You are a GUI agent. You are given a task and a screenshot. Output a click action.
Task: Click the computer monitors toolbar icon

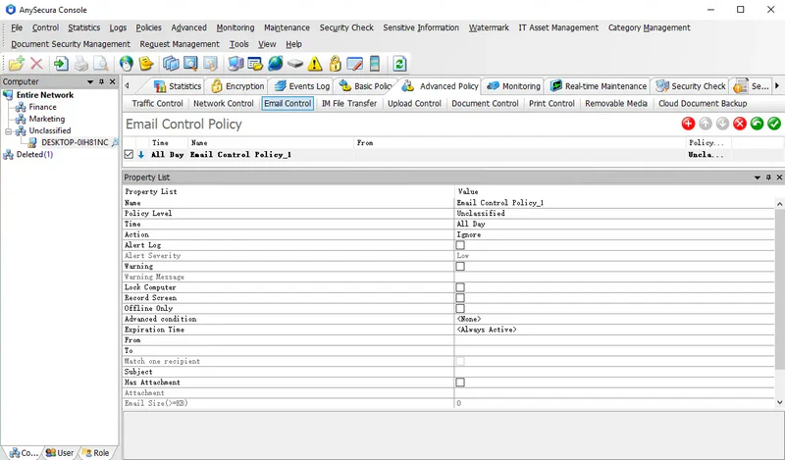235,64
